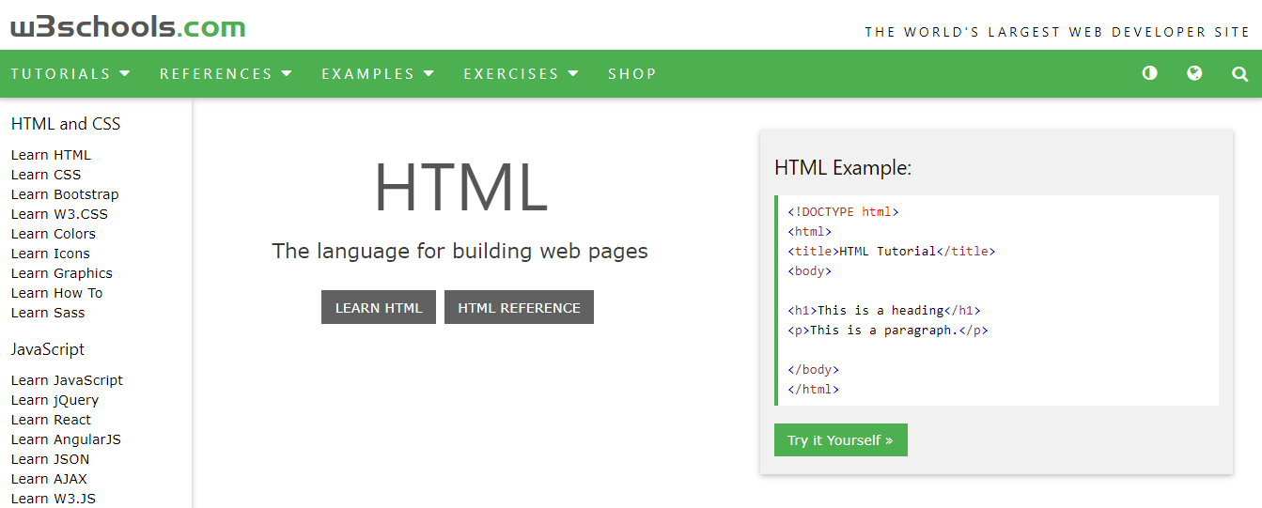The width and height of the screenshot is (1262, 508).
Task: Click the Try it Yourself button
Action: point(840,440)
